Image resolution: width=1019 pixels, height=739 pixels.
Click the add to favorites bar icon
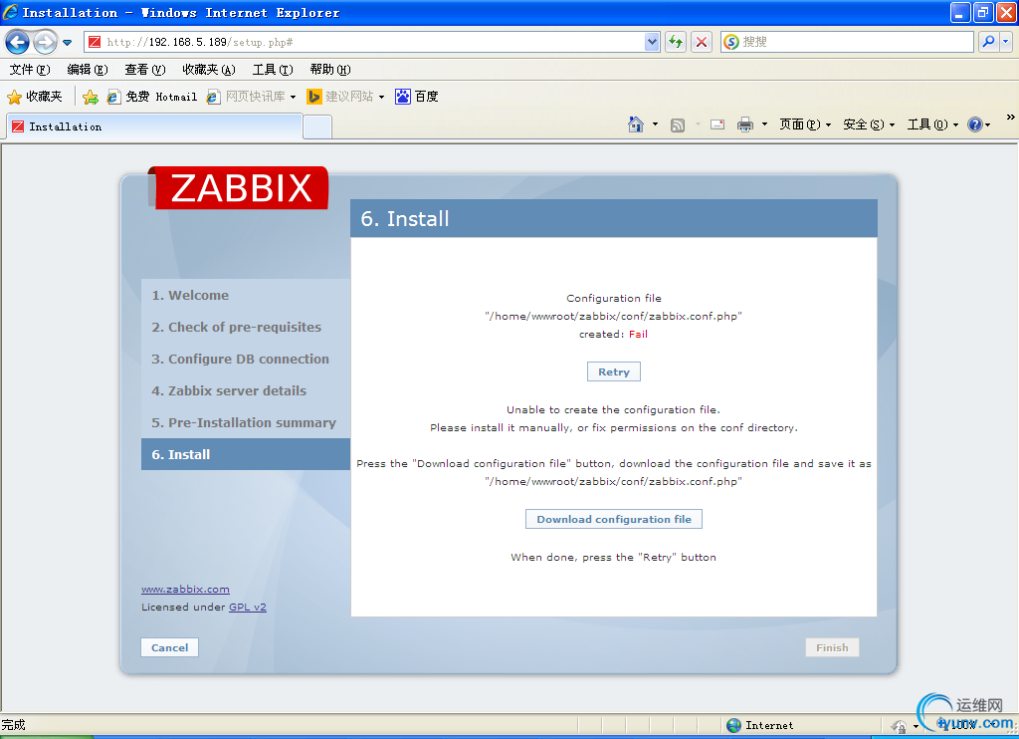pyautogui.click(x=91, y=97)
